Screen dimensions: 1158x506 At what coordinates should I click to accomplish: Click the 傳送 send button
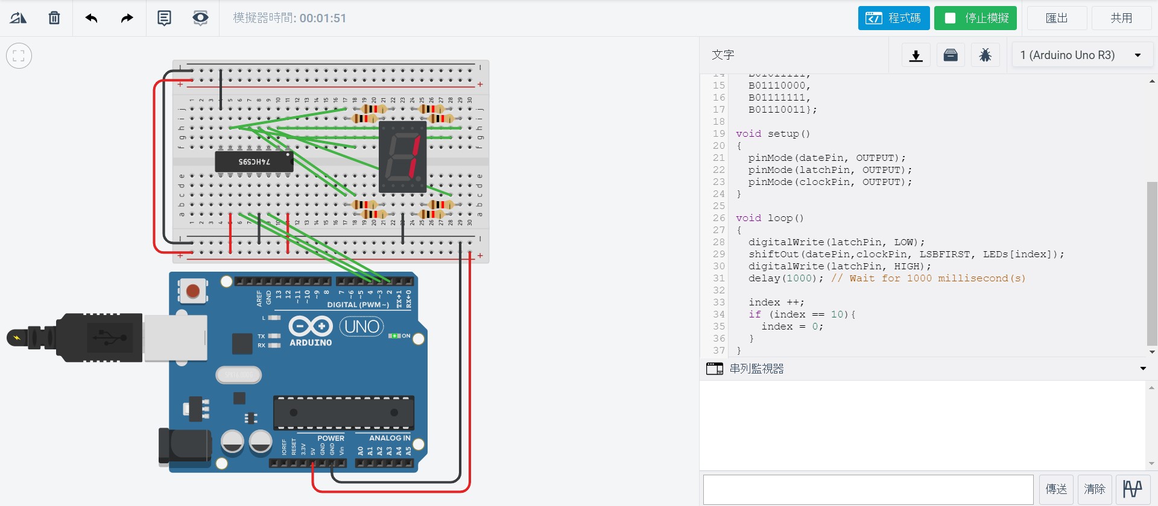click(x=1056, y=489)
